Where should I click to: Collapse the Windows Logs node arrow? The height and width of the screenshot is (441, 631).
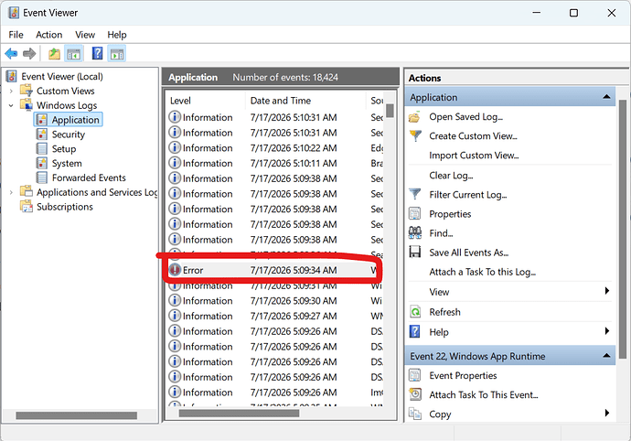pyautogui.click(x=11, y=105)
